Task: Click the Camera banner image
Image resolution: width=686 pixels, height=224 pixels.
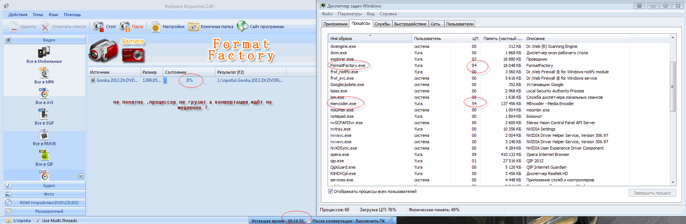Action: (117, 50)
